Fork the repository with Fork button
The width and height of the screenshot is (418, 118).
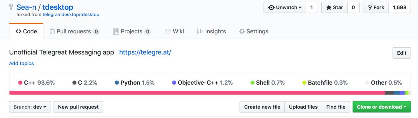pos(376,7)
